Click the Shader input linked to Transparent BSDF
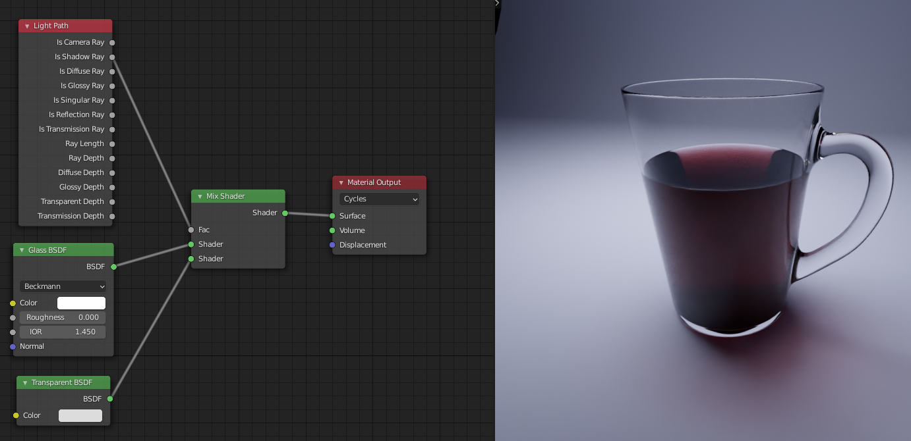This screenshot has height=441, width=911. [191, 259]
